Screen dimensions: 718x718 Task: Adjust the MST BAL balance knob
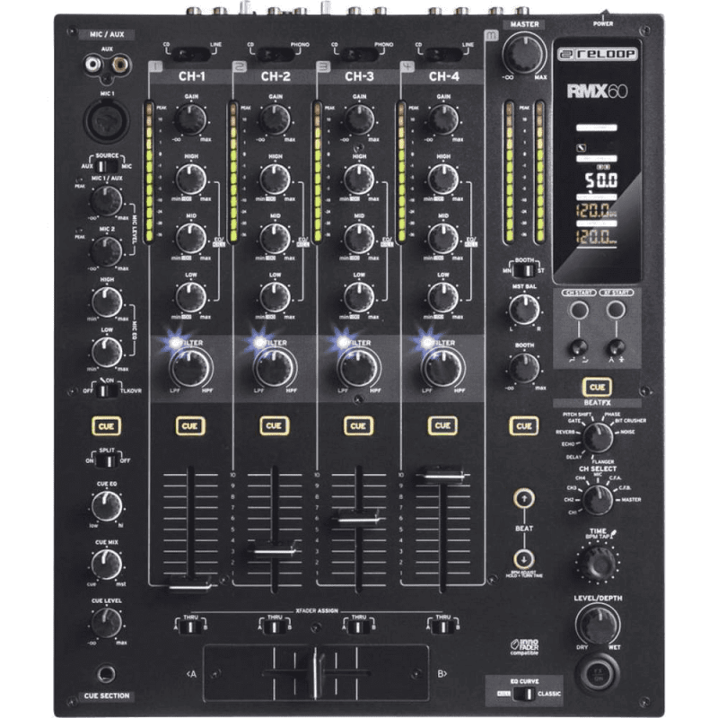pyautogui.click(x=522, y=311)
